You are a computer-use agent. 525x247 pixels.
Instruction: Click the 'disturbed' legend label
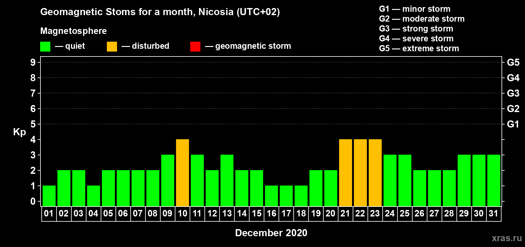coord(150,46)
